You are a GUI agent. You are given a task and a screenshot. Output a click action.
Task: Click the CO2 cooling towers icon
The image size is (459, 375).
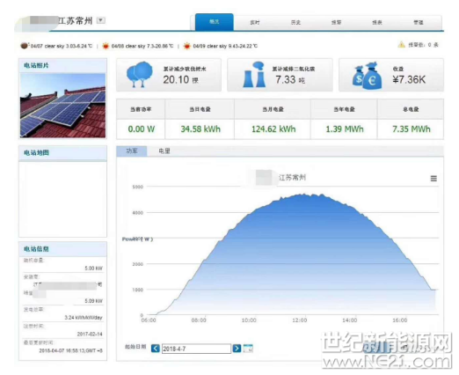pos(254,75)
